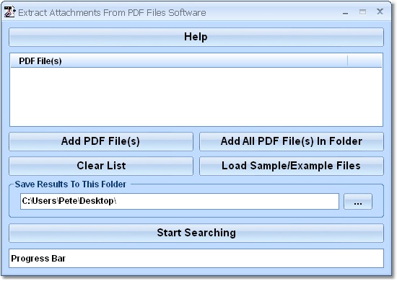Maximize the application window
Viewport: 397px width, 281px height.
click(x=362, y=12)
